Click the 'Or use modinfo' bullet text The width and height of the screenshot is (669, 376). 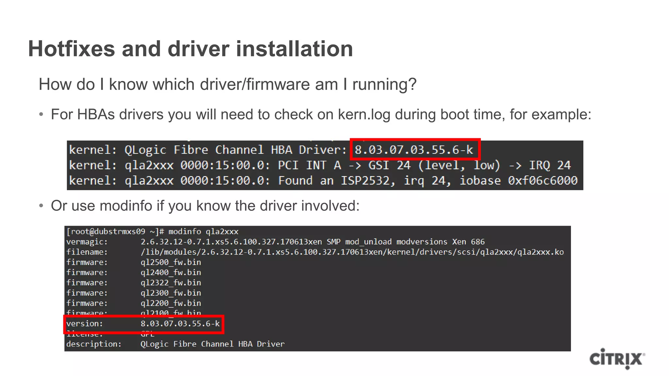[x=205, y=206]
